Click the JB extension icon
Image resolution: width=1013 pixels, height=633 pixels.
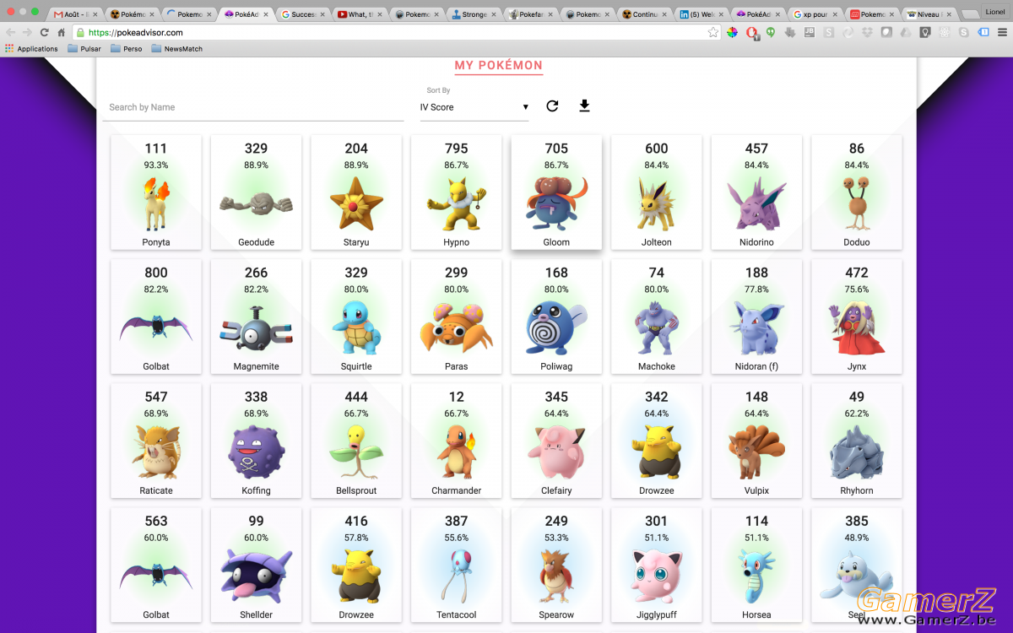click(810, 32)
